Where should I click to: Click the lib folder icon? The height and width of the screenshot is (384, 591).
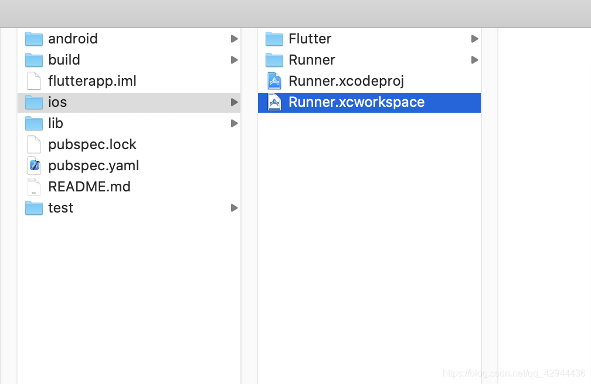34,123
